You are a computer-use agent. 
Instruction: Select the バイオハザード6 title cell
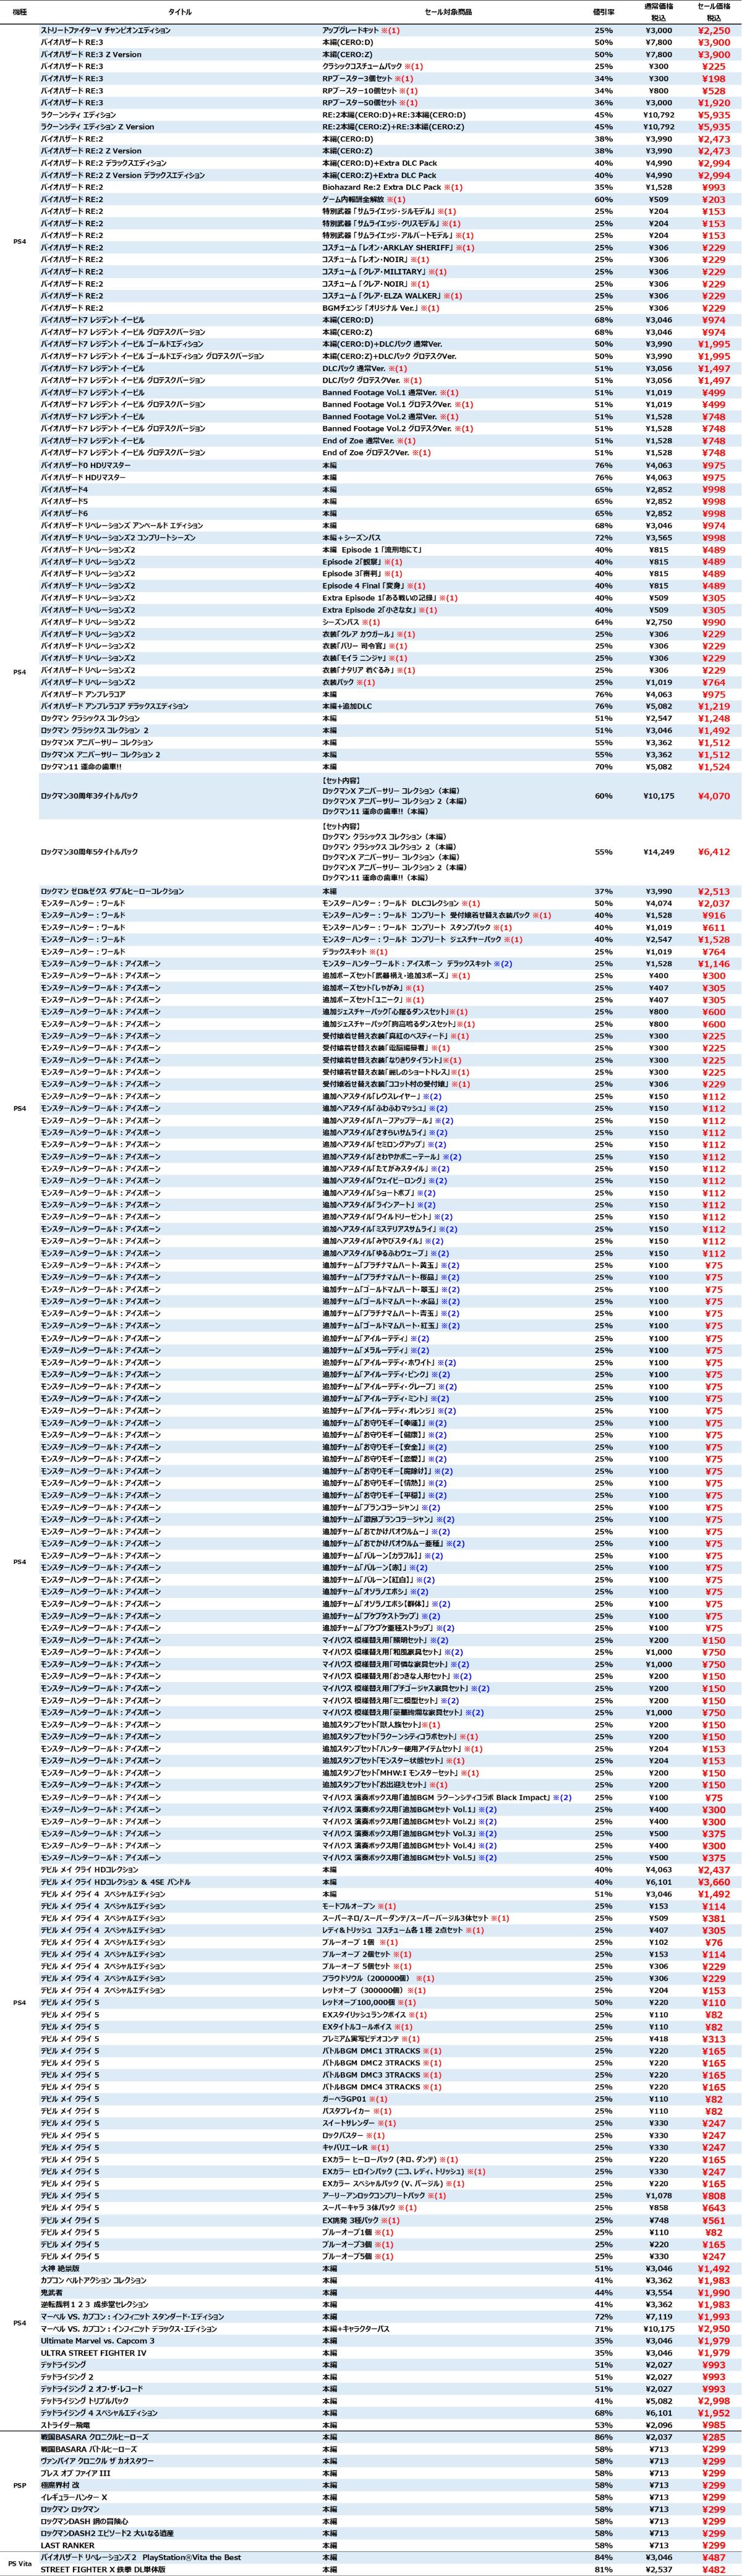point(64,513)
